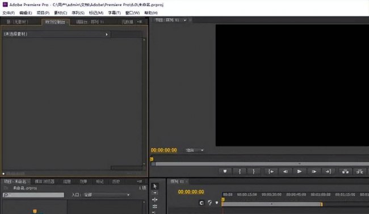Click Program monitor timecode 00:00:00:00
Viewport: 369px width, 214px height.
click(x=164, y=150)
